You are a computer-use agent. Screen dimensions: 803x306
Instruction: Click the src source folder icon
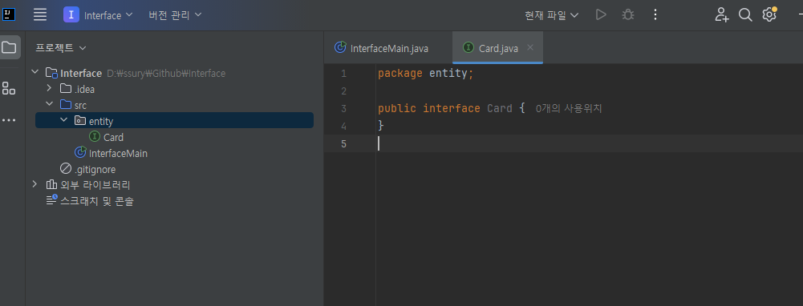point(66,105)
